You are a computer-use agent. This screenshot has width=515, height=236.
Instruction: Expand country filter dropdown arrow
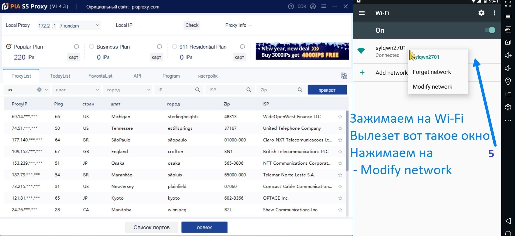[x=47, y=90]
